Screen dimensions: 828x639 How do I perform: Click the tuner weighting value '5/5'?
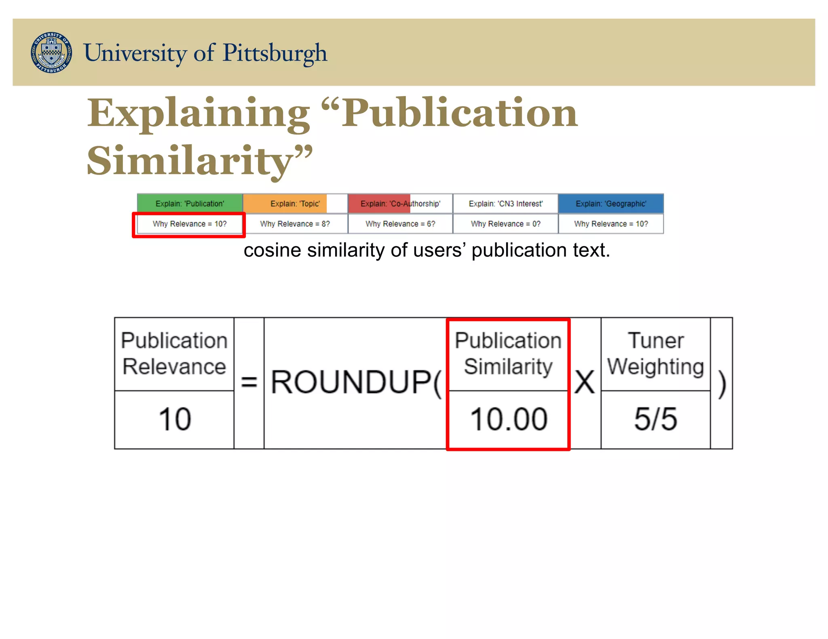655,419
